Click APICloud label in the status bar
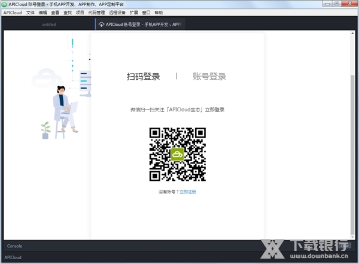Screen dimensions: 359x264 click(x=13, y=257)
